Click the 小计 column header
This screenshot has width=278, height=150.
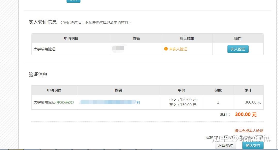pos(248,90)
